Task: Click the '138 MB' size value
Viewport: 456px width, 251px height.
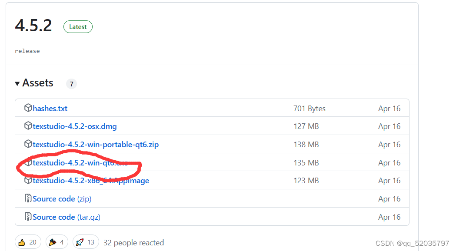Action: pos(306,144)
